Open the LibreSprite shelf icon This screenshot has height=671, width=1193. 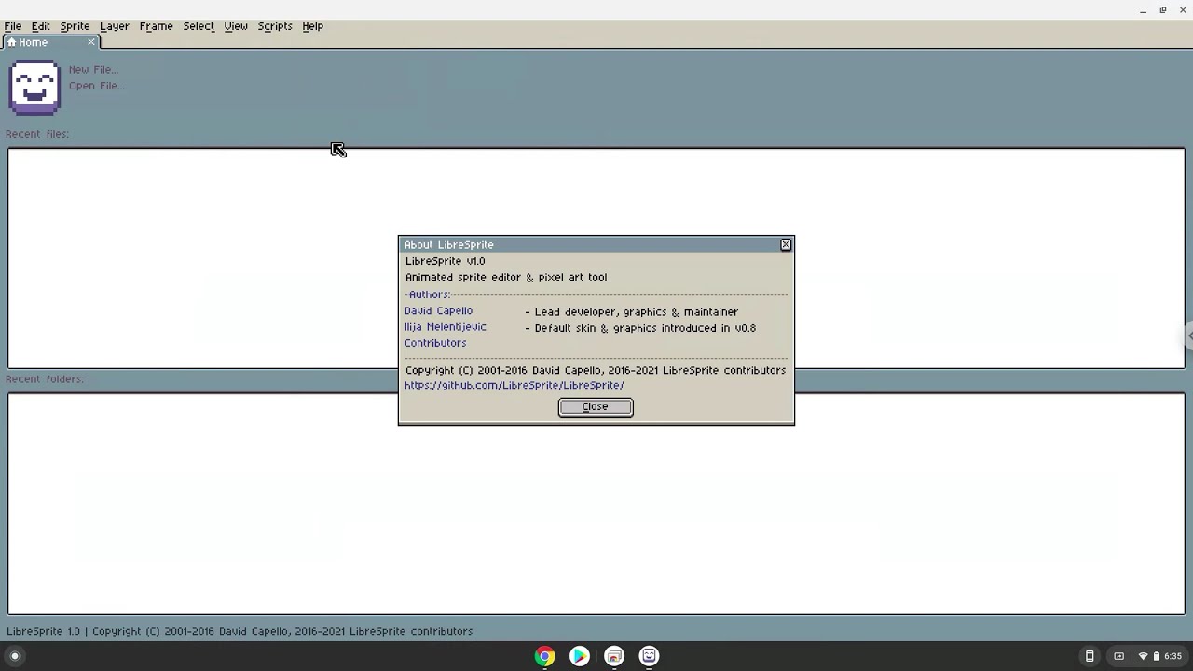(649, 656)
